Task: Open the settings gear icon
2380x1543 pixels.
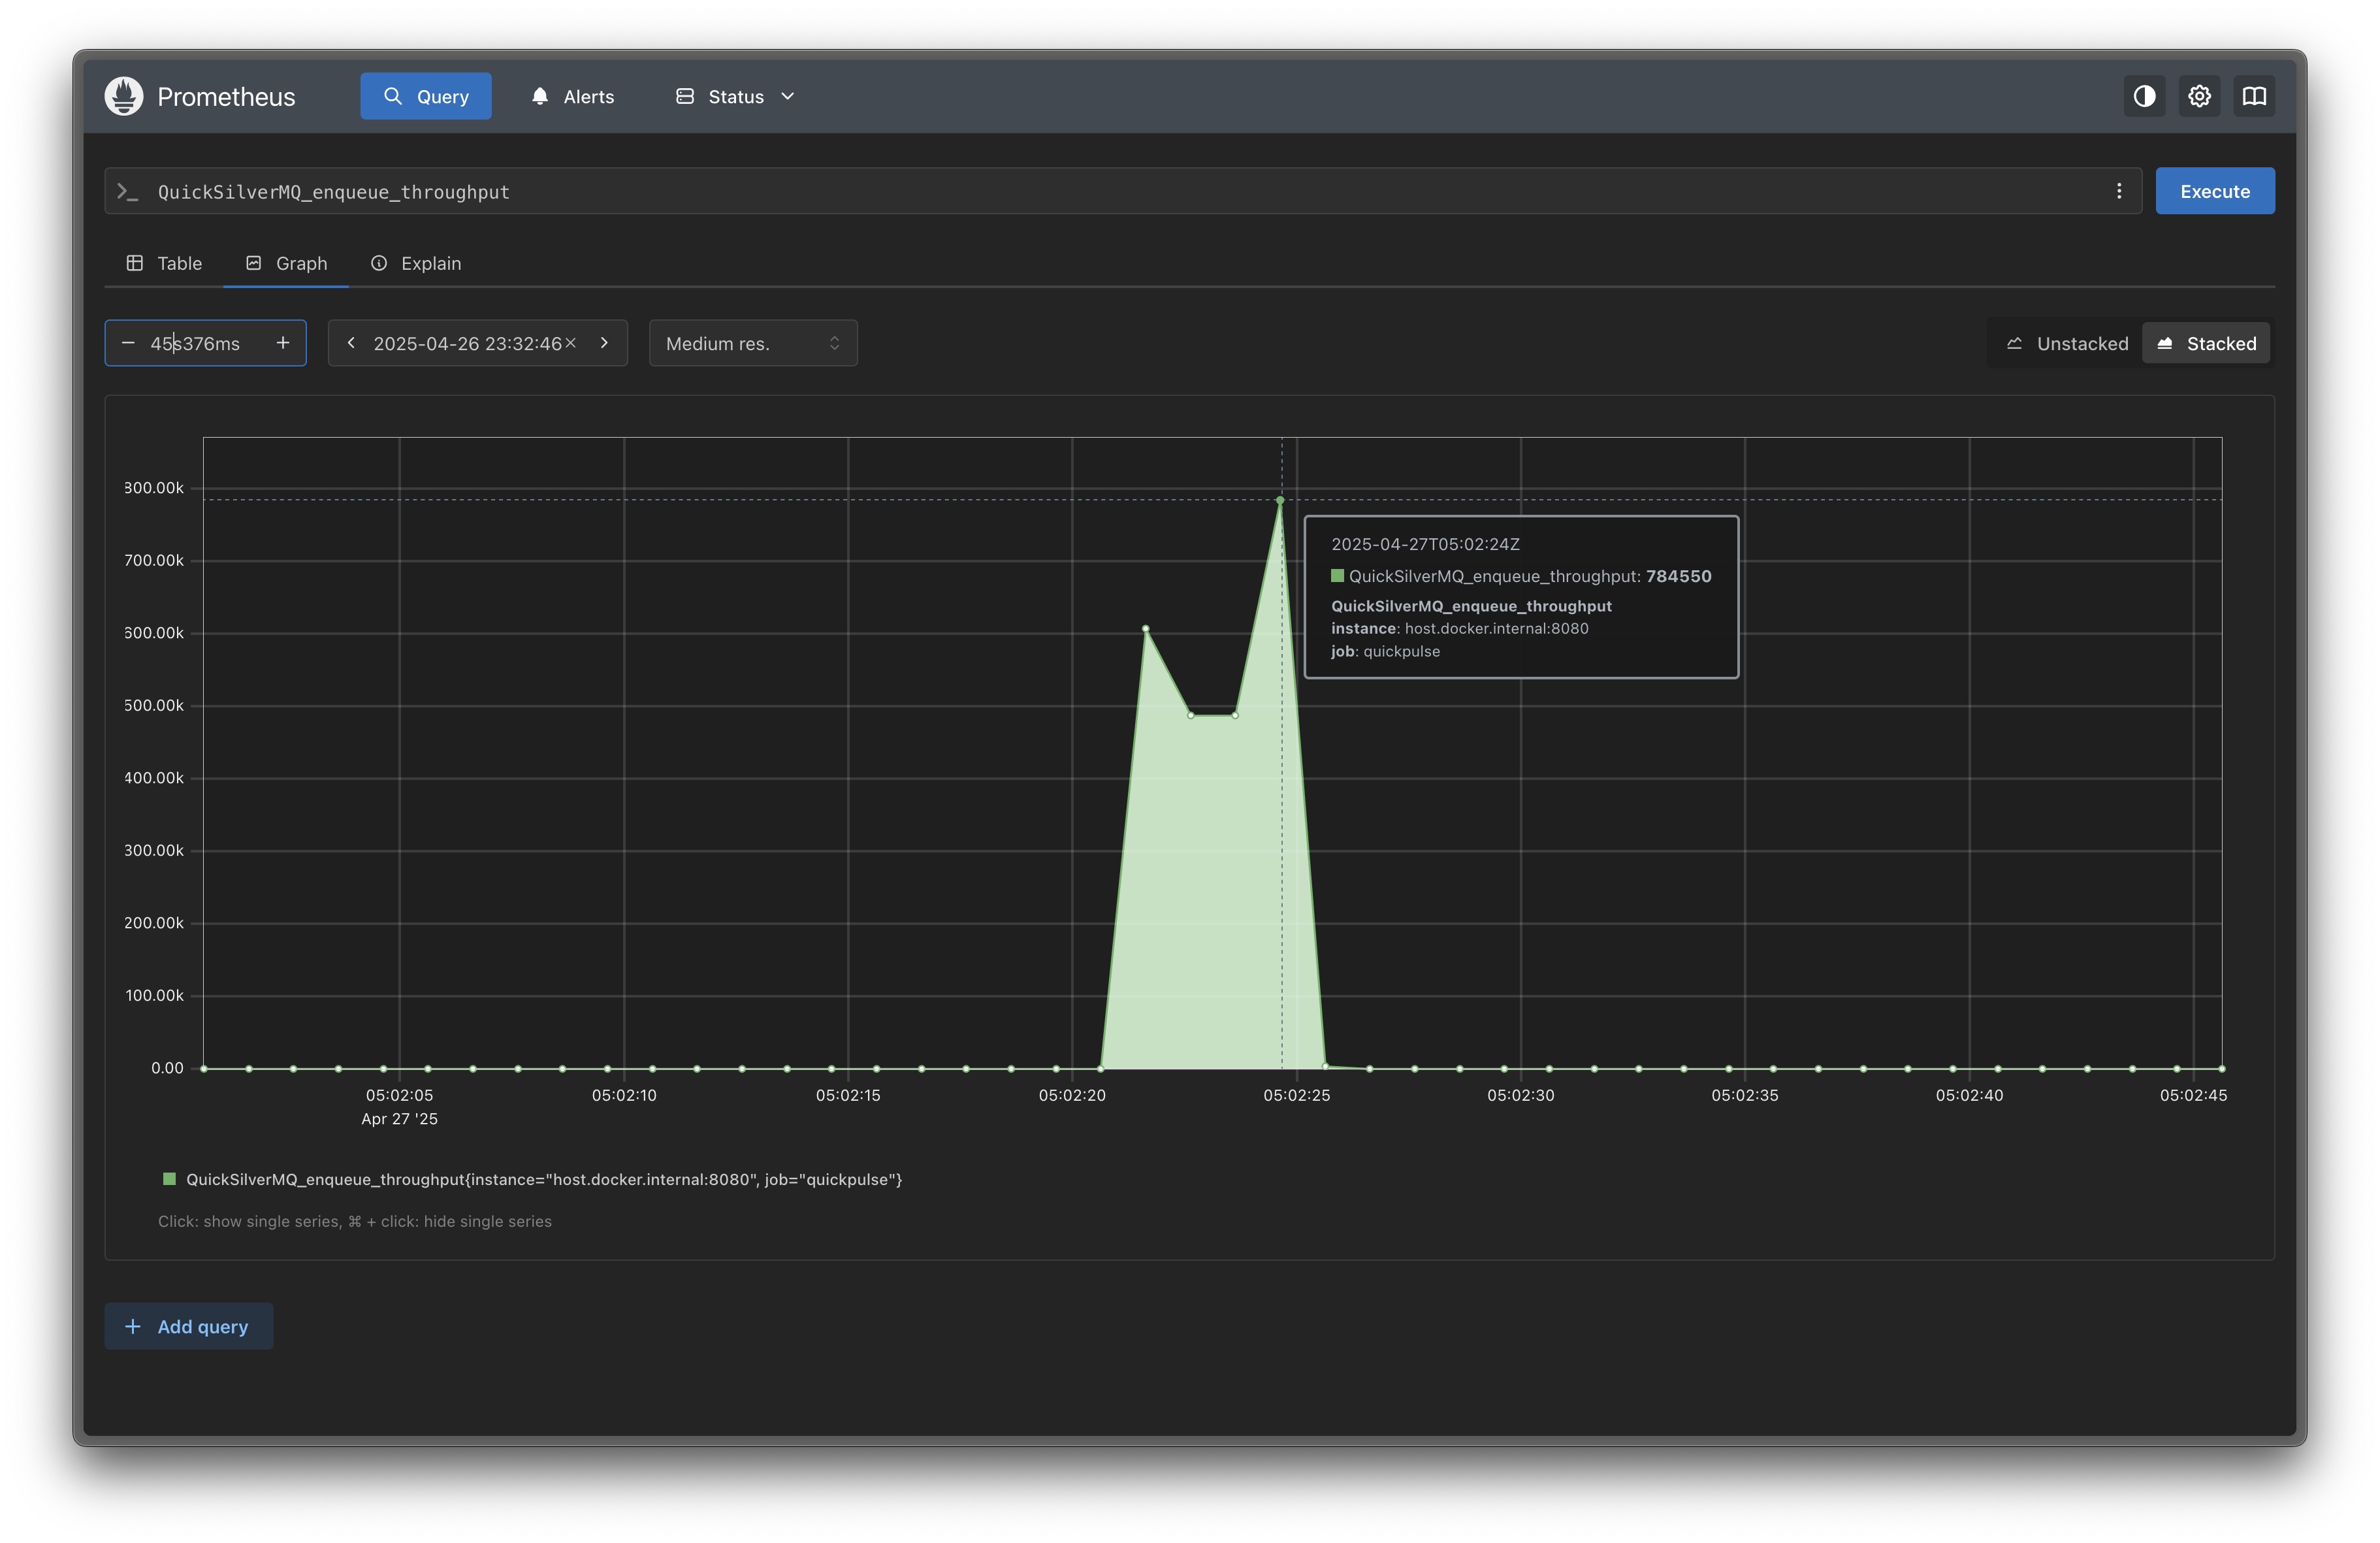Action: [2198, 95]
